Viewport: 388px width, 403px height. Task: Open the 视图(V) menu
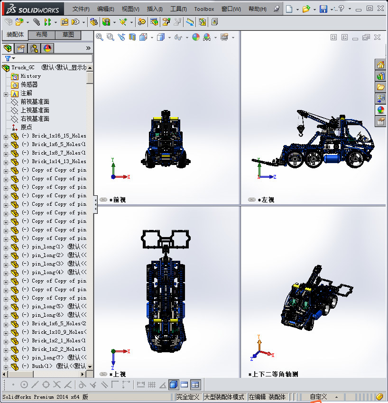pos(130,9)
